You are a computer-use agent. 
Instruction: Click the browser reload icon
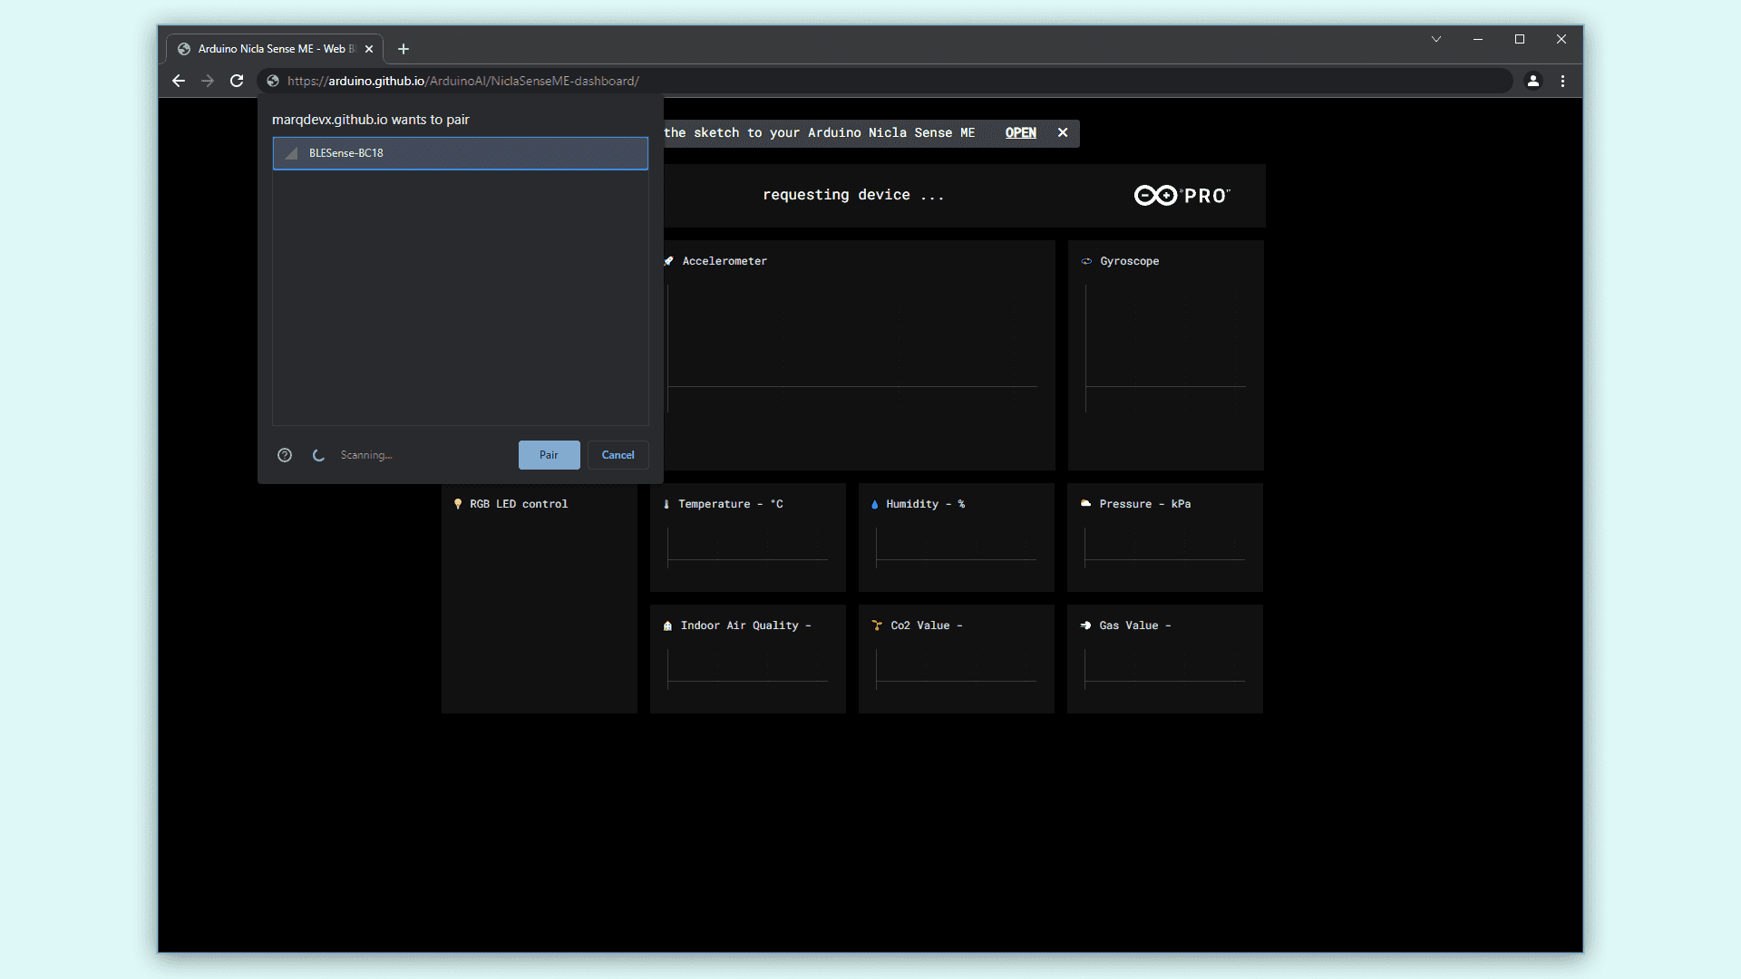pos(237,81)
